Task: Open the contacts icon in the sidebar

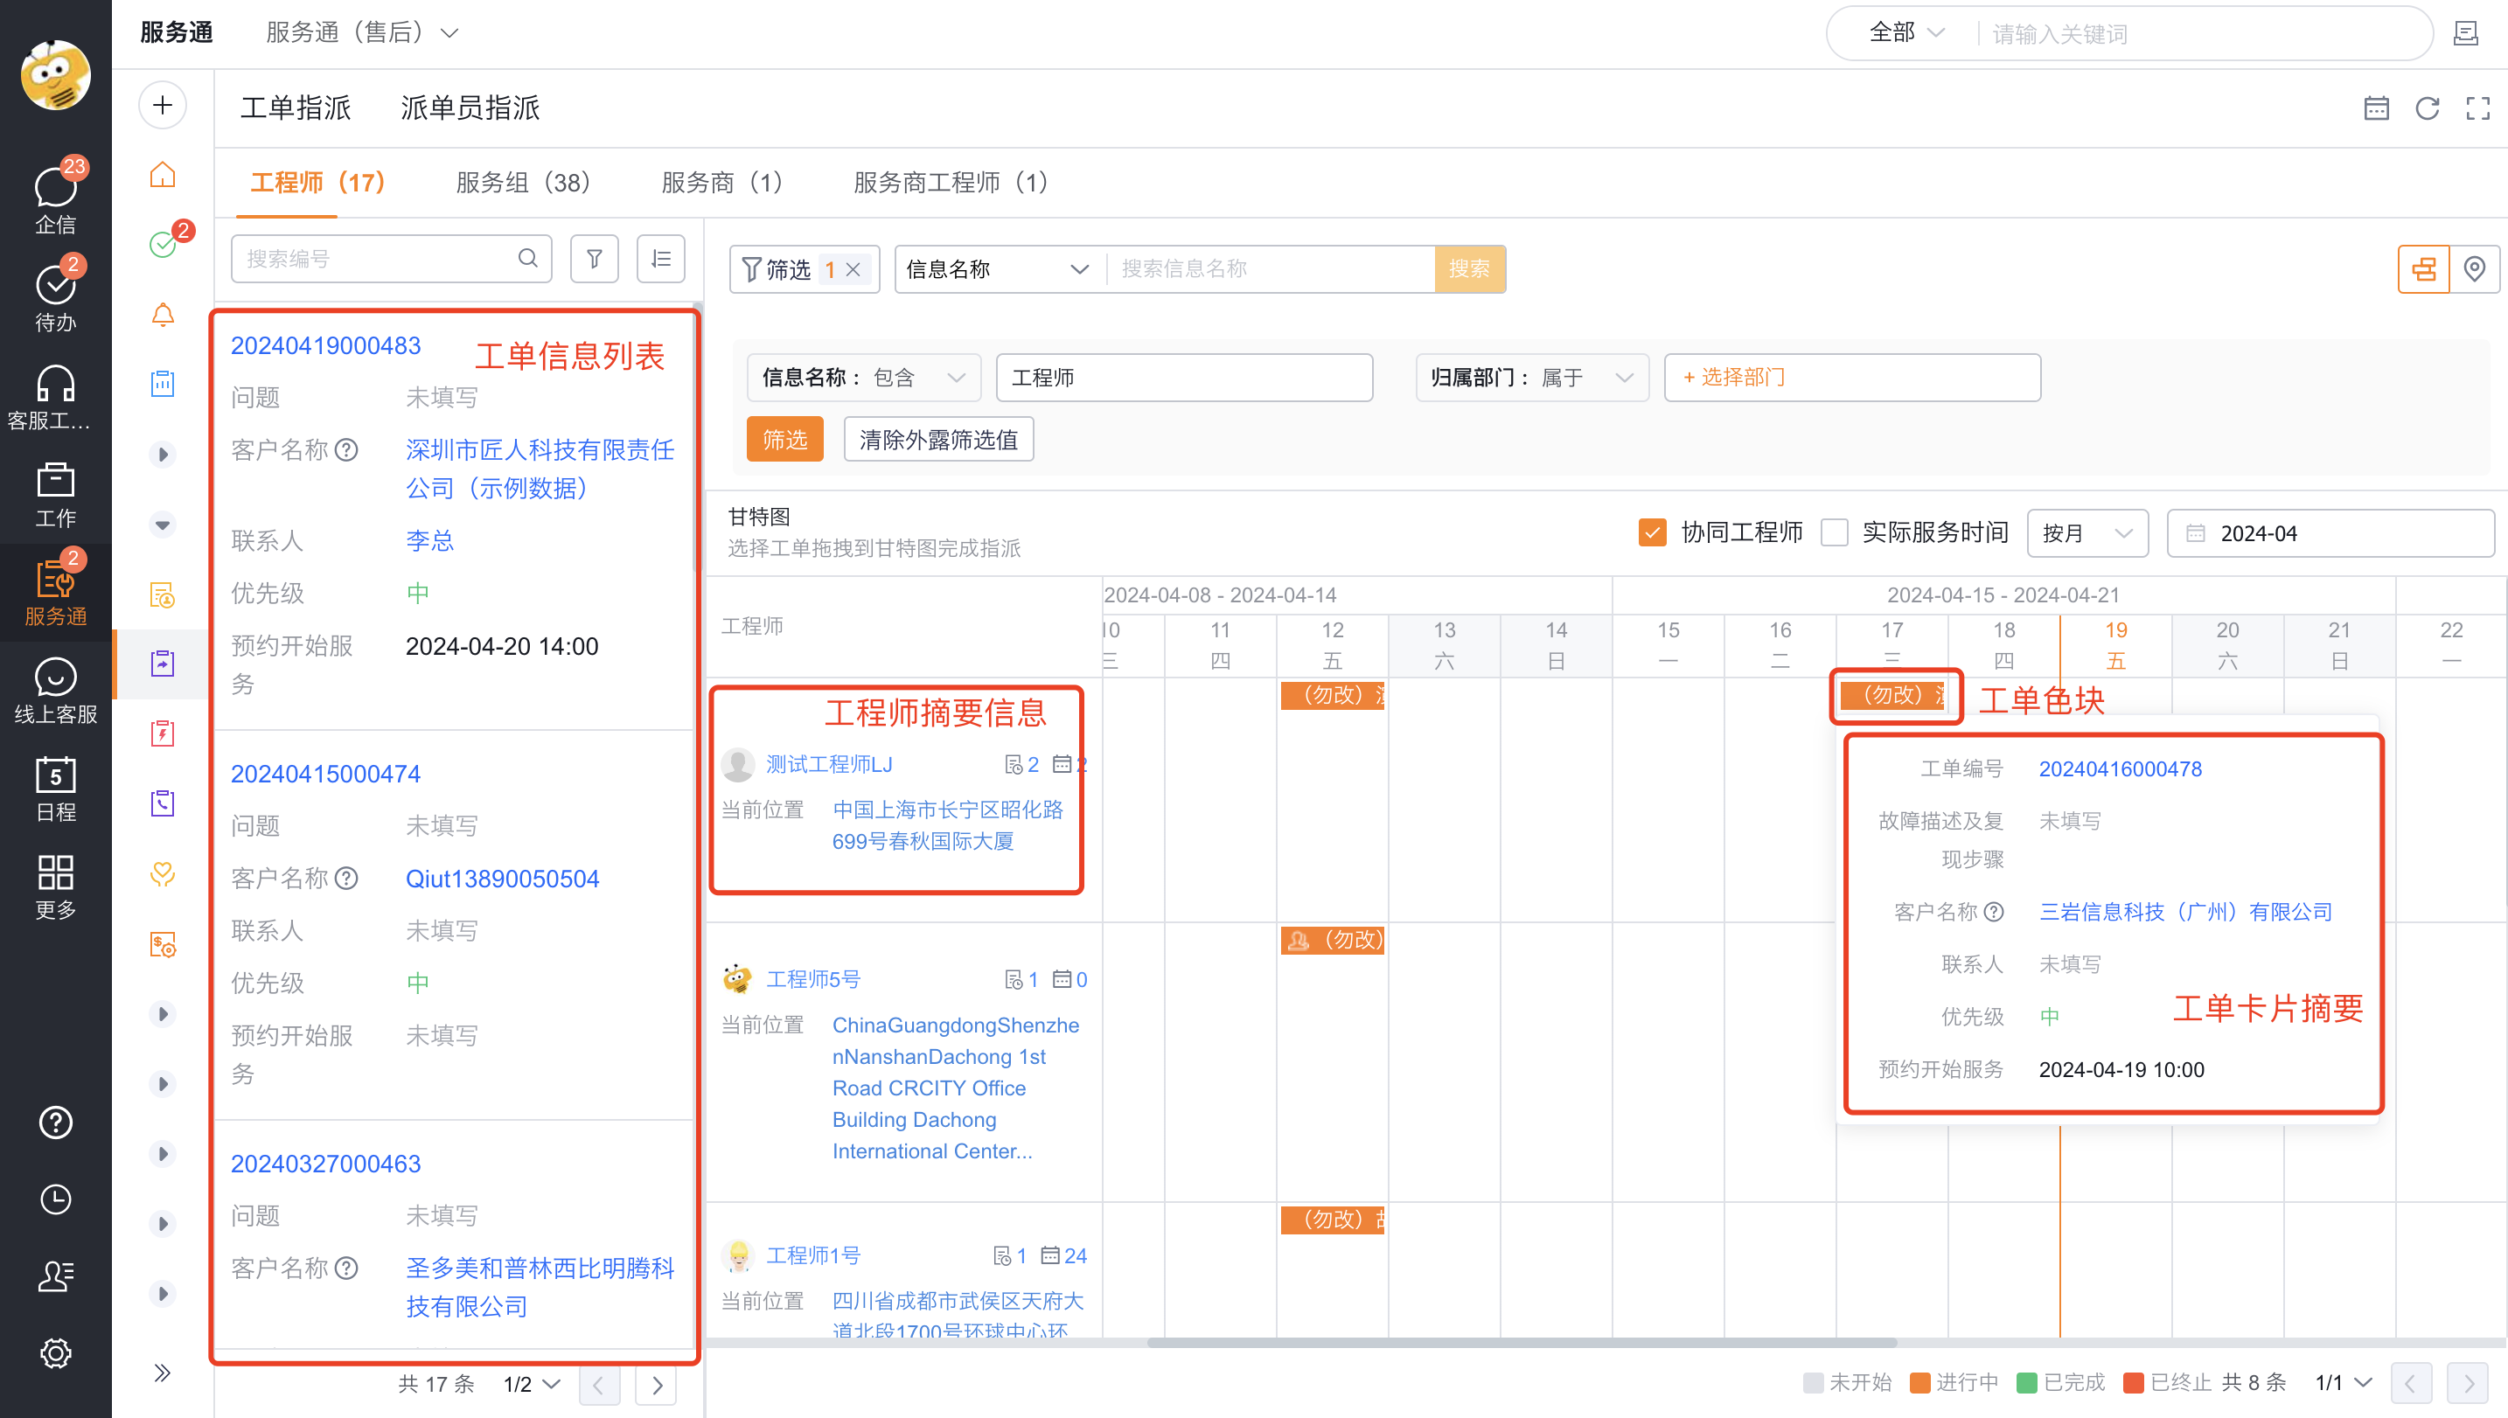Action: click(x=55, y=1276)
